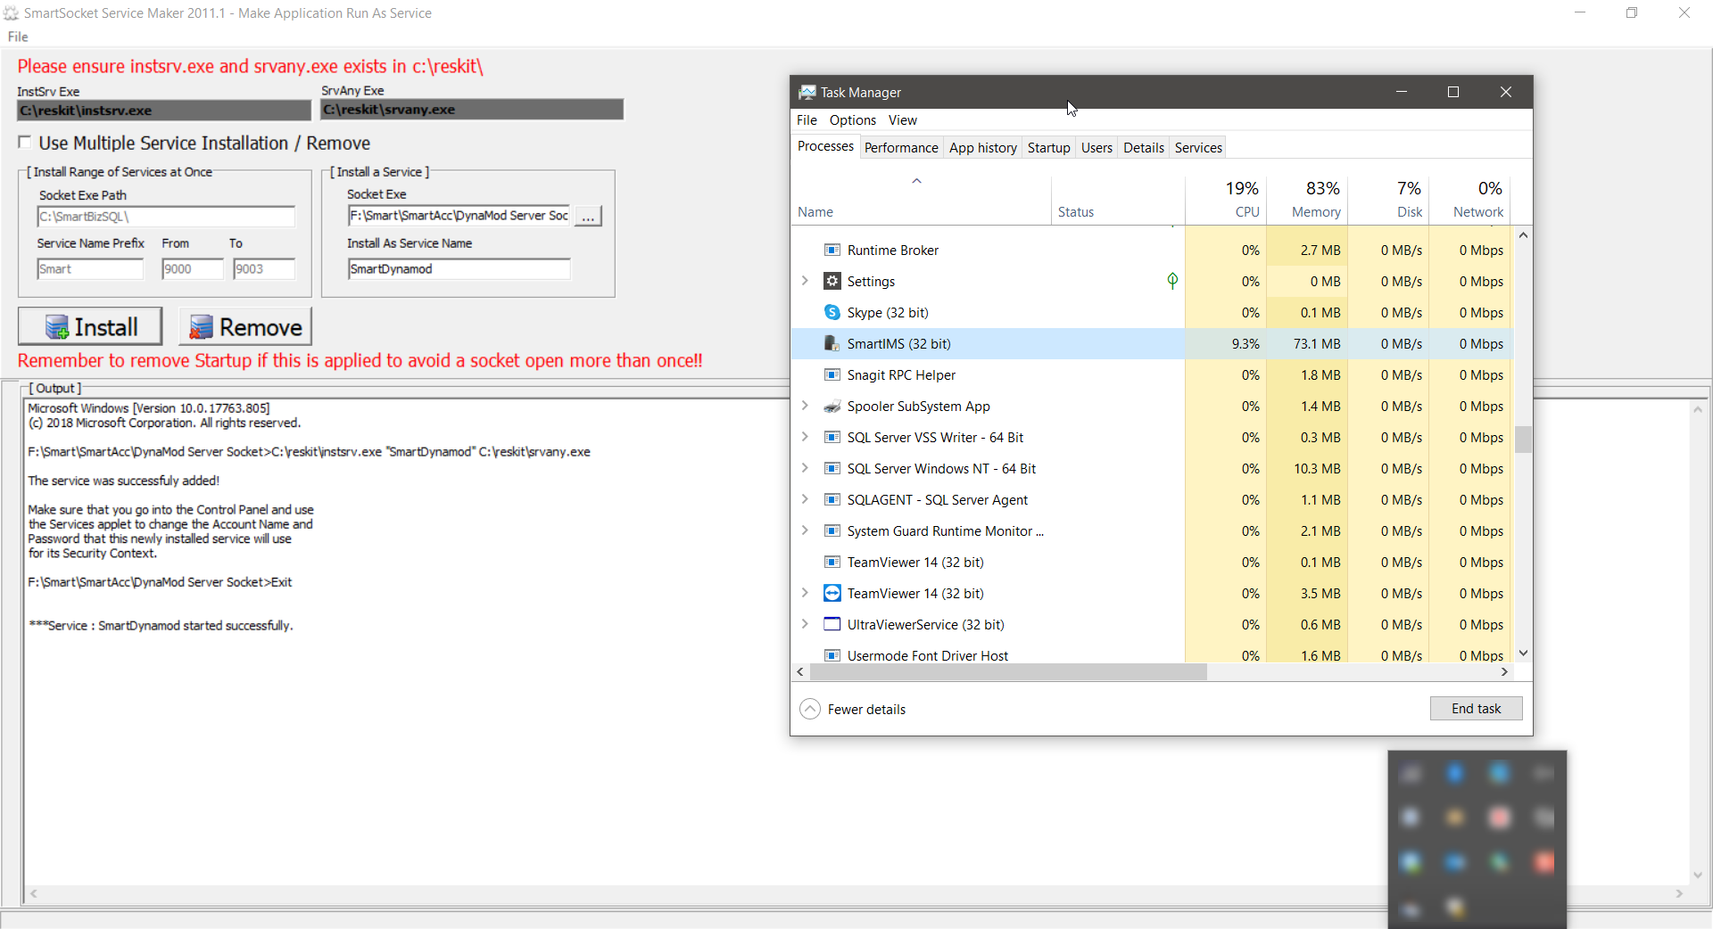Expand the SQL Server Windows NT group
The height and width of the screenshot is (929, 1713).
coord(805,468)
